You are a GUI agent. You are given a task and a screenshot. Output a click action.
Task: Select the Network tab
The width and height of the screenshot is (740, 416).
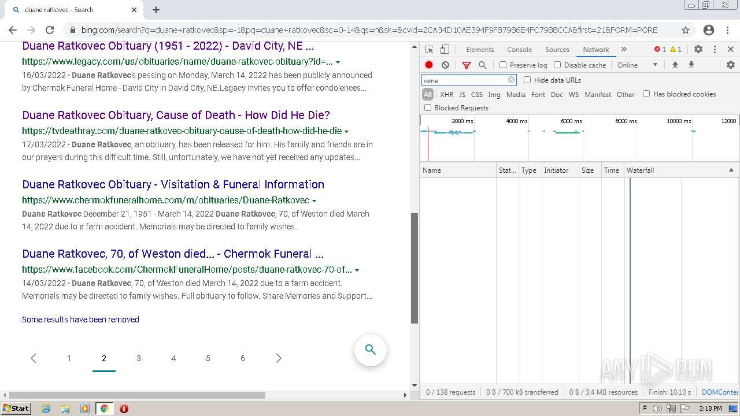tap(596, 49)
